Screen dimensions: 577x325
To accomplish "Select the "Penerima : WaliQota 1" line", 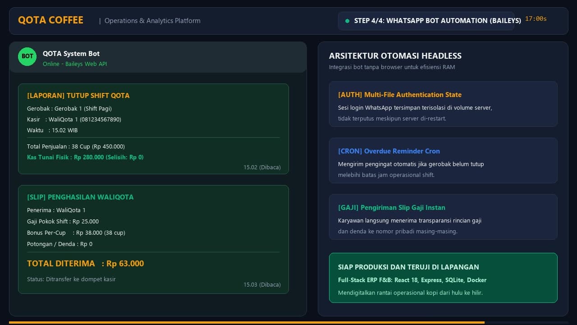I will tap(56, 210).
